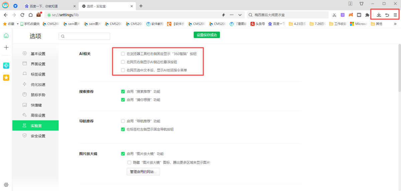Open the home page icon in toolbar
Image resolution: width=401 pixels, height=191 pixels.
(x=30, y=15)
